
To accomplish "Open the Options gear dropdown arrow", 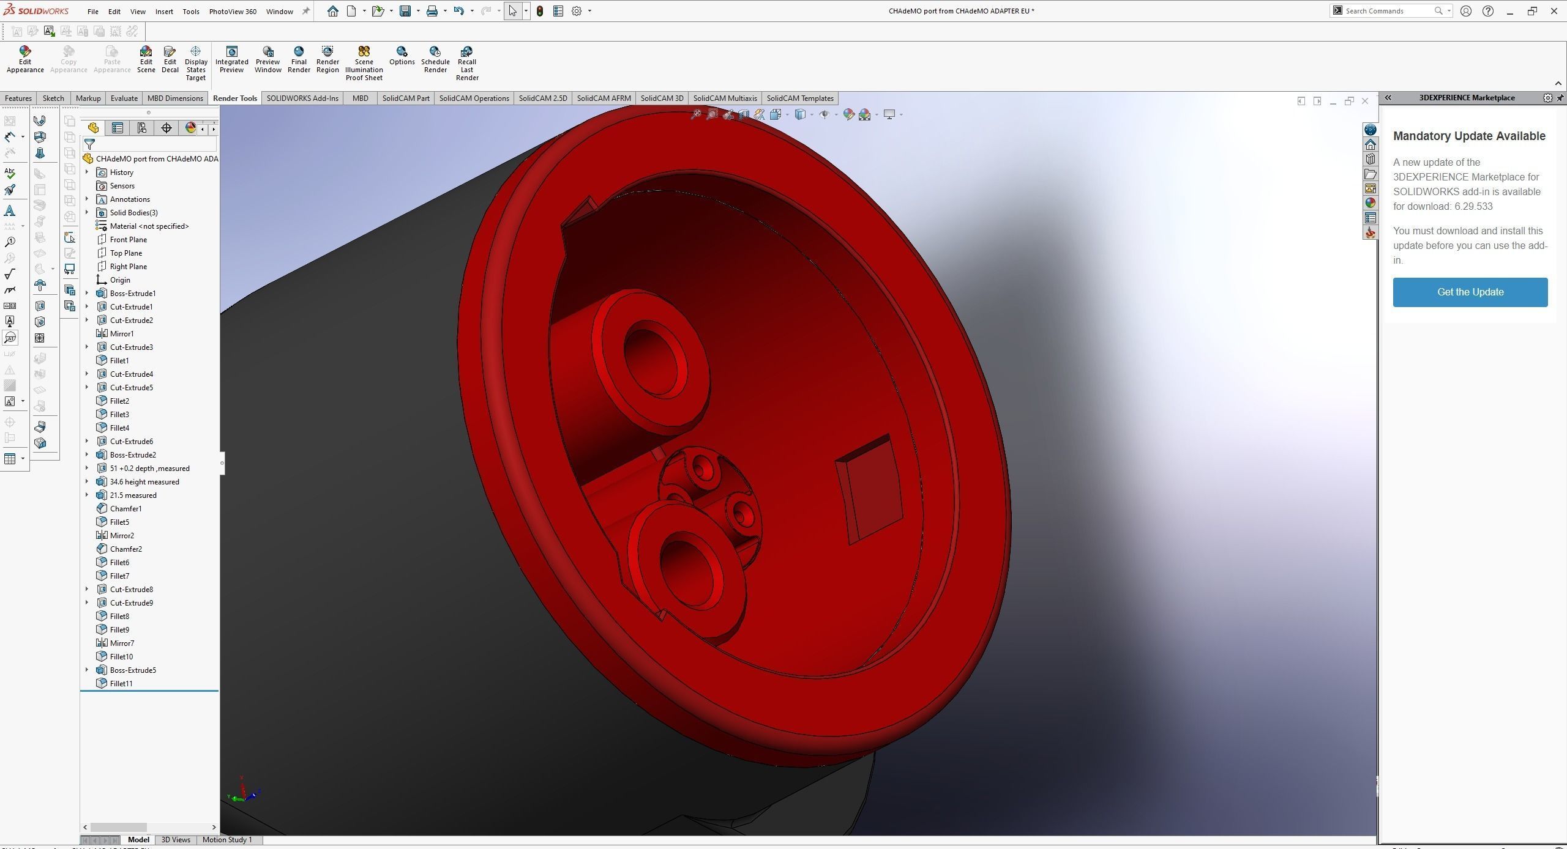I will (x=589, y=11).
